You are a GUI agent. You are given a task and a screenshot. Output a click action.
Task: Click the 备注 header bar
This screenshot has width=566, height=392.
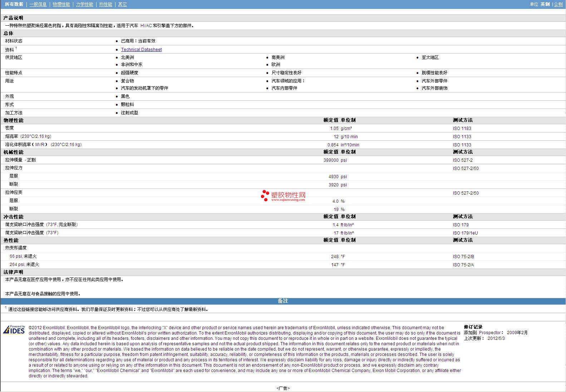pos(283,301)
